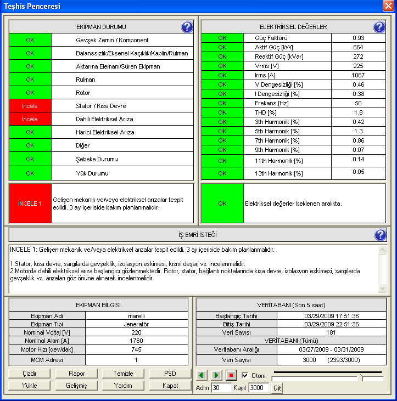The height and width of the screenshot is (401, 397).
Task: Step forward with the right green arrow
Action: (x=216, y=376)
